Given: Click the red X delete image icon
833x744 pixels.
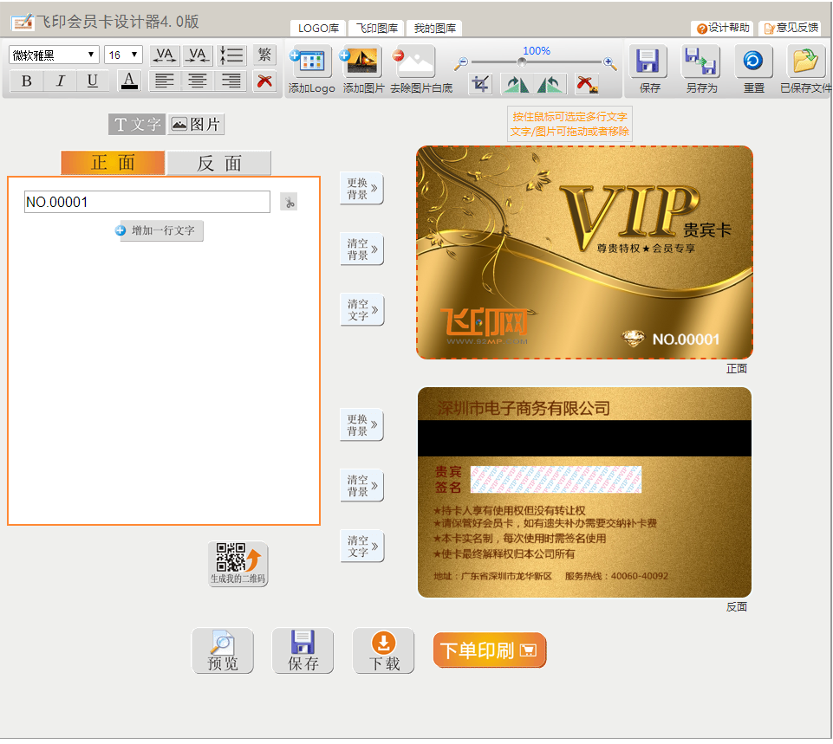Looking at the screenshot, I should pyautogui.click(x=587, y=84).
